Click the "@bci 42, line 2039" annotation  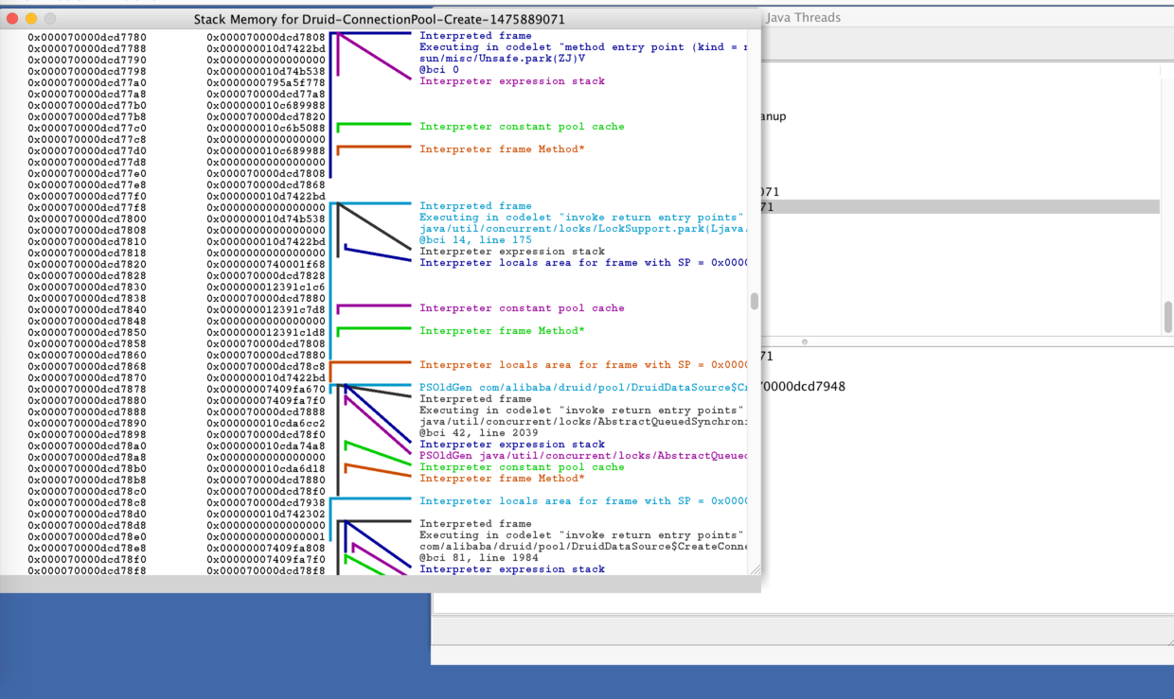coord(479,433)
